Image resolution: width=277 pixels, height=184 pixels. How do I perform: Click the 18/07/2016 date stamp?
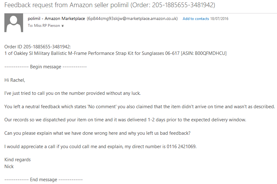click(x=219, y=19)
